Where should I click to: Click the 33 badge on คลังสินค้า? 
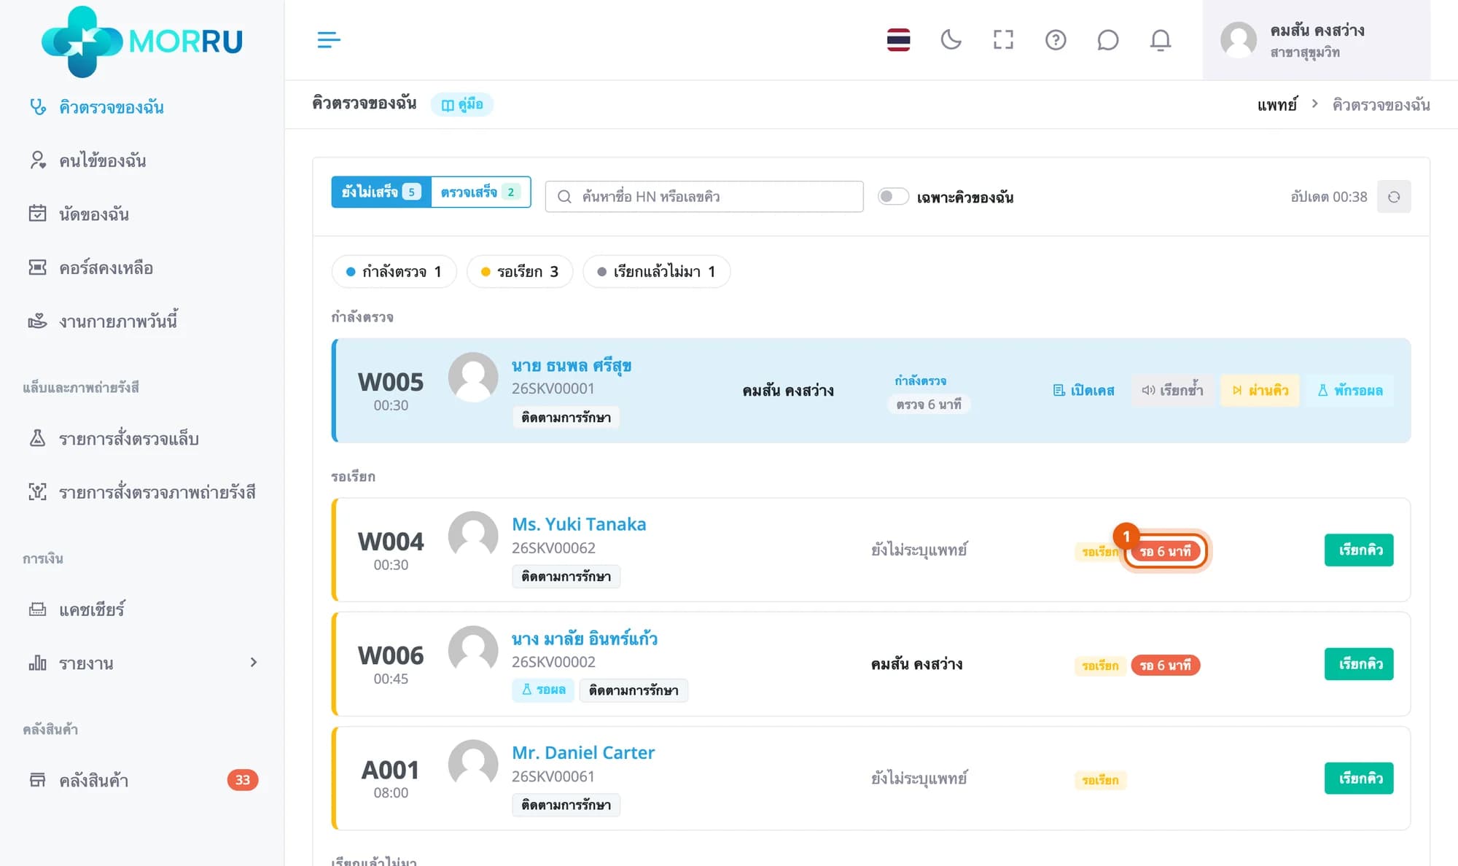click(243, 780)
